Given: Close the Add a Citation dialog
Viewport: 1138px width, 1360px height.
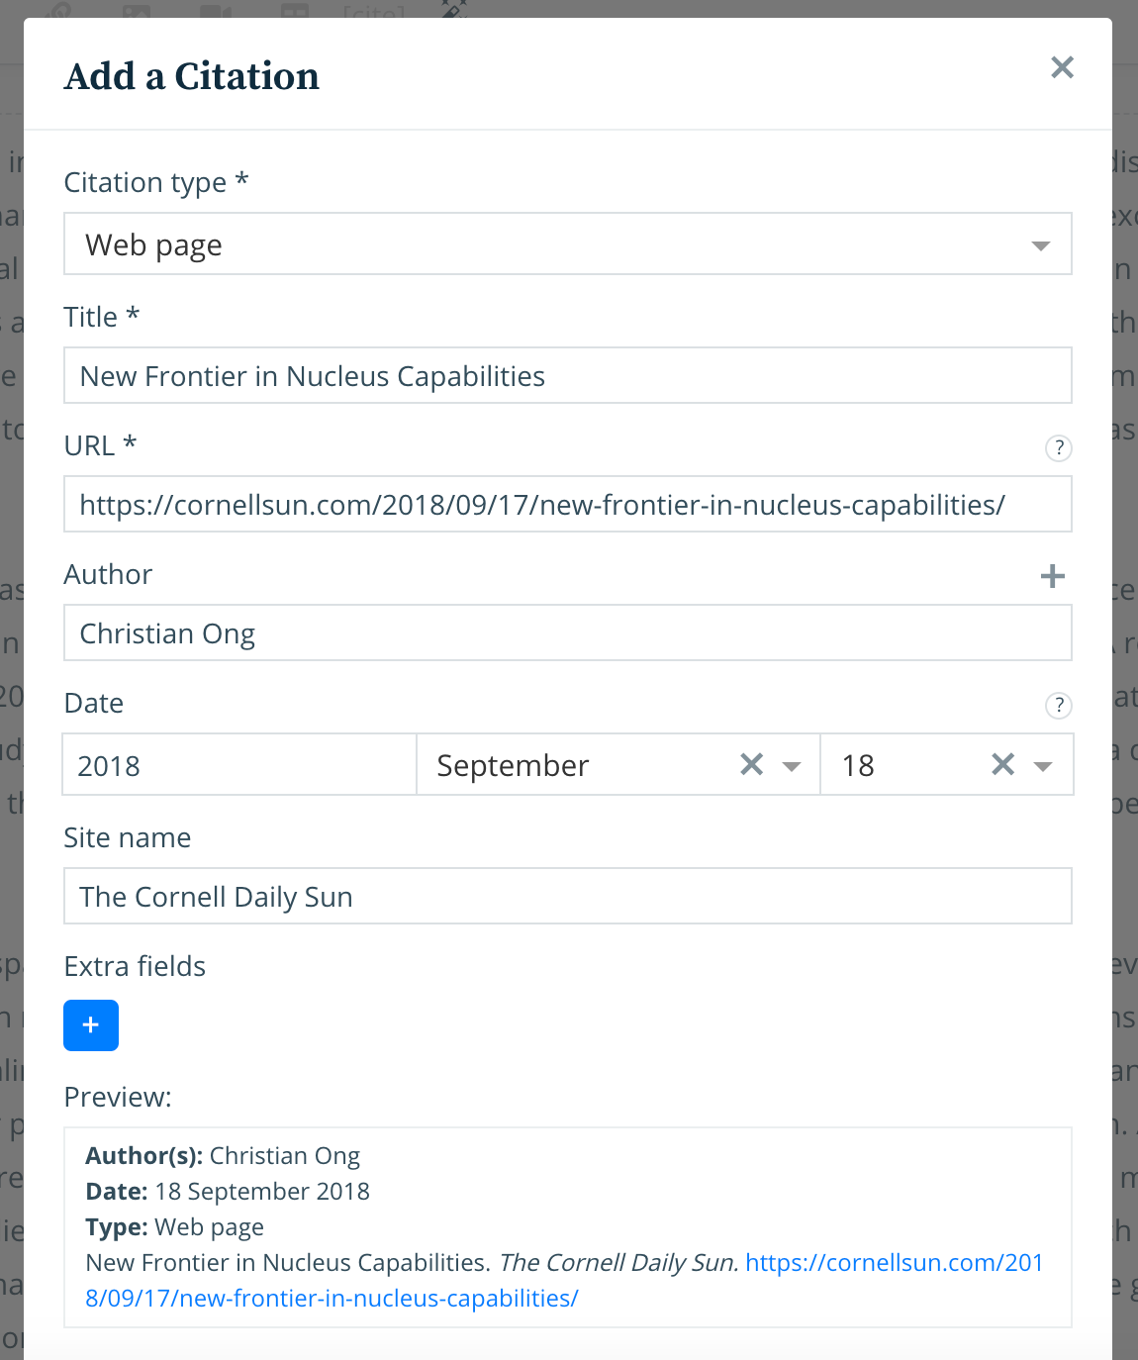Looking at the screenshot, I should [x=1062, y=67].
